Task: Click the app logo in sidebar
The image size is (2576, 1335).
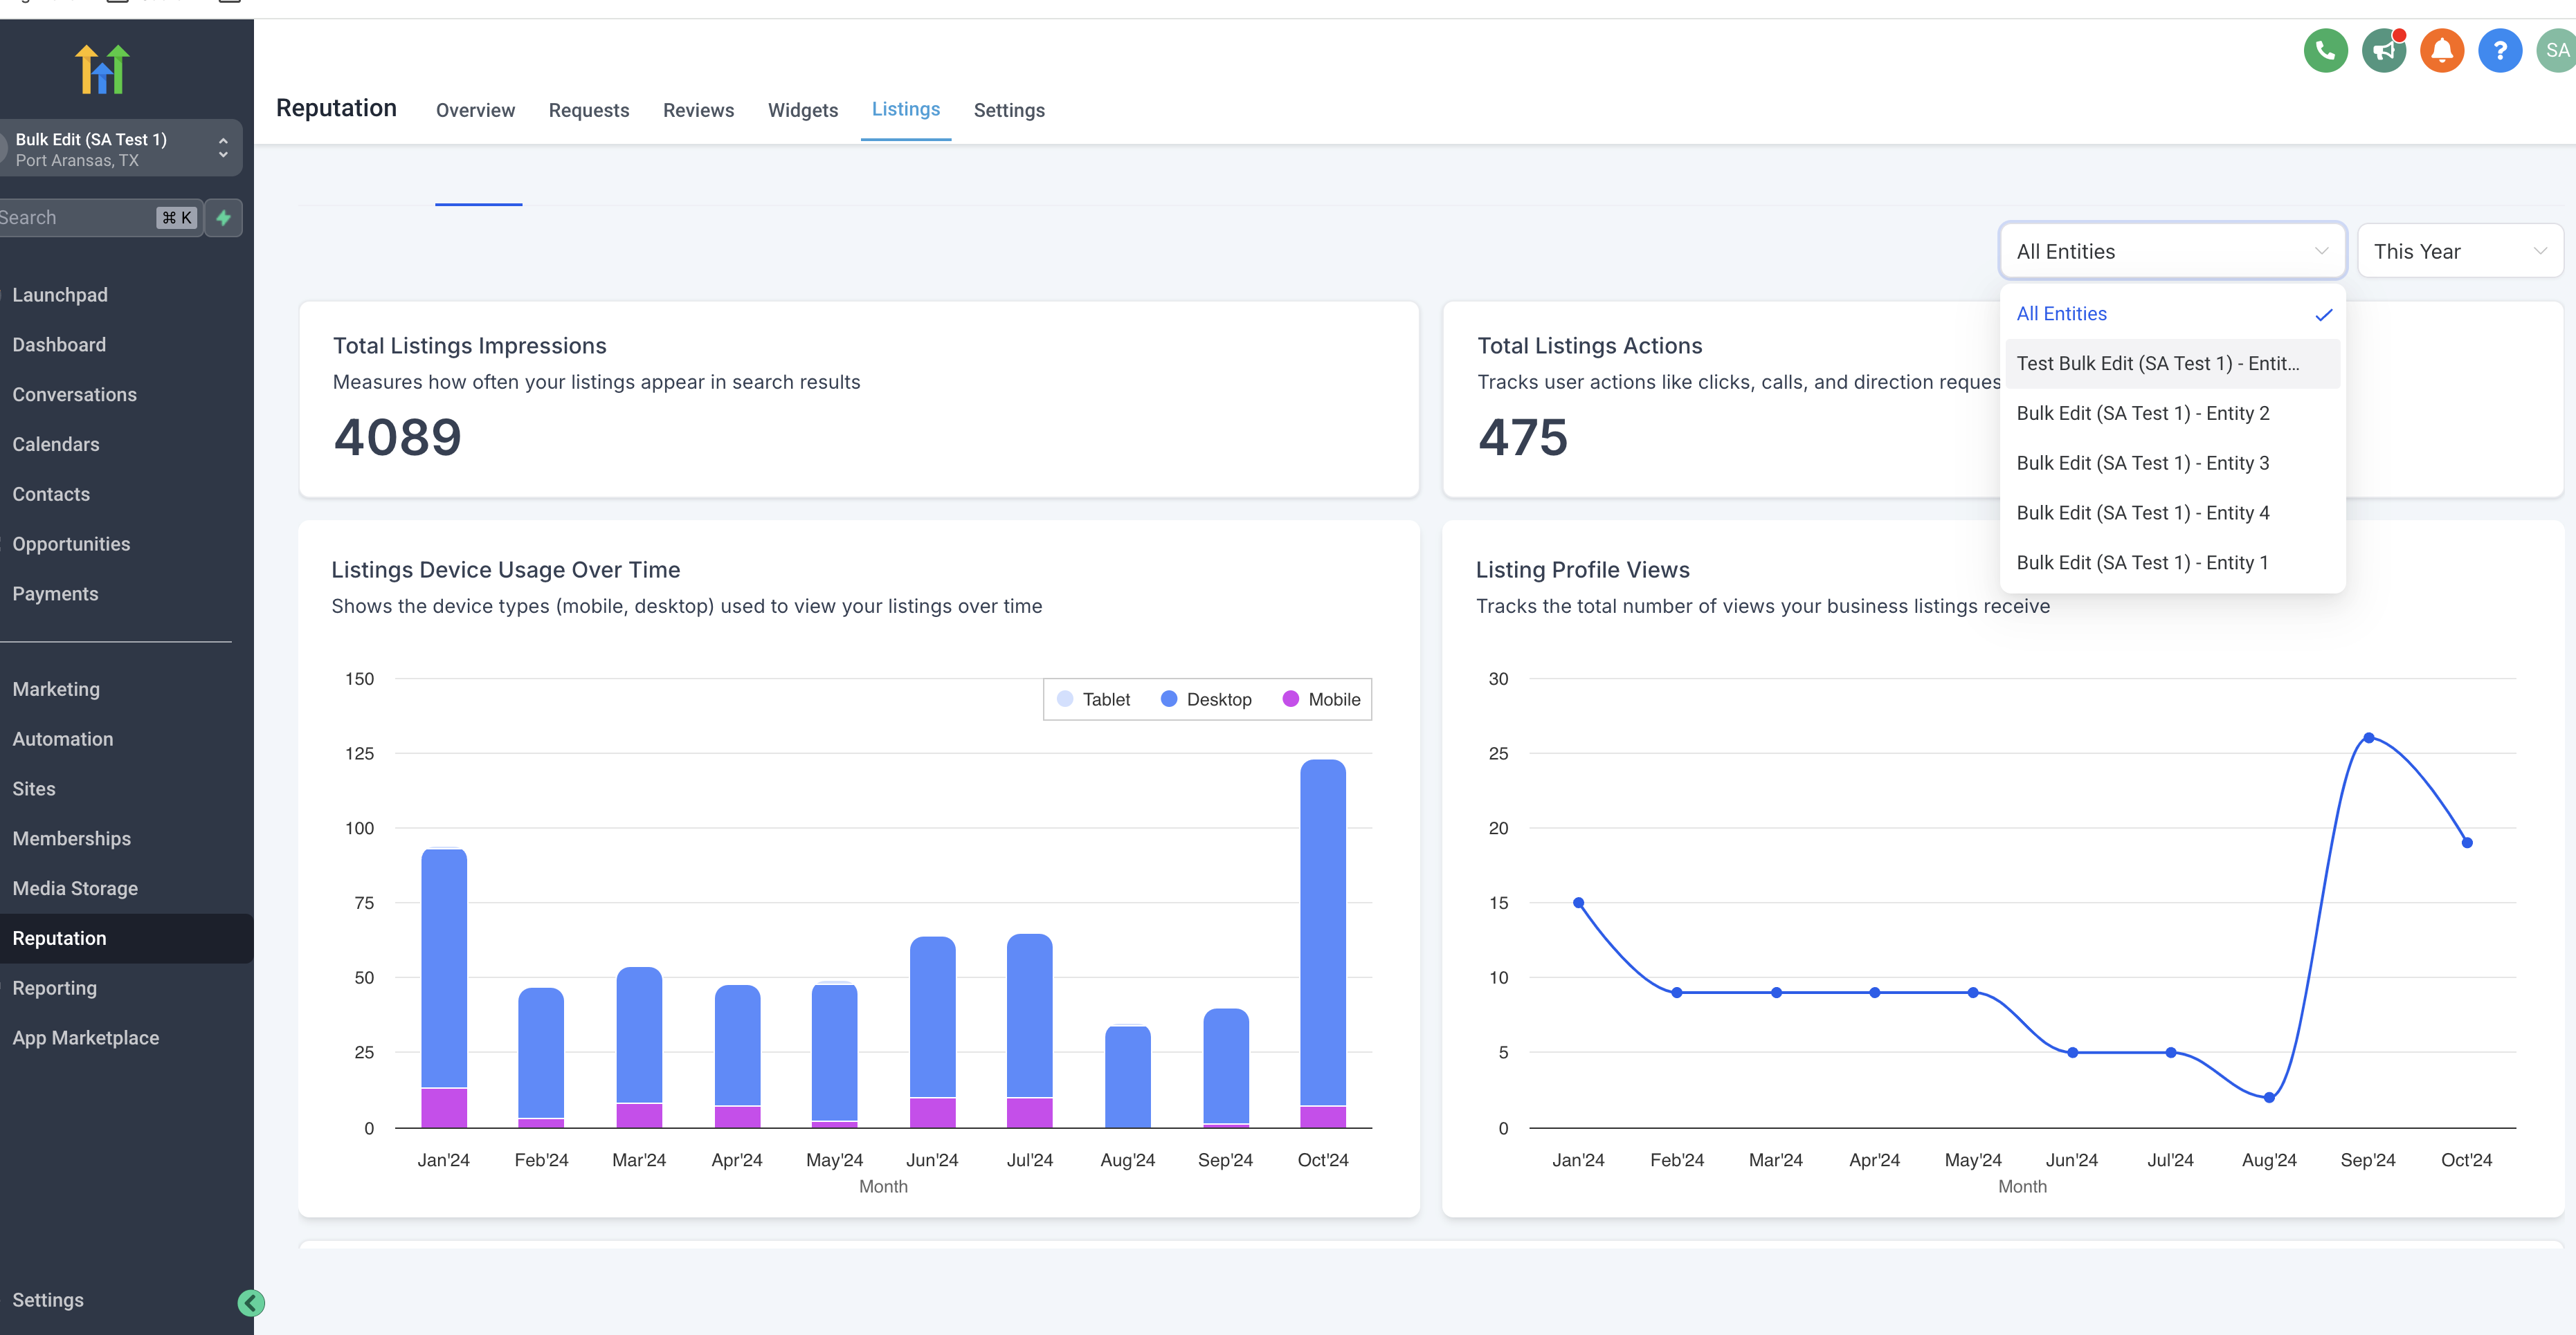Action: click(102, 70)
